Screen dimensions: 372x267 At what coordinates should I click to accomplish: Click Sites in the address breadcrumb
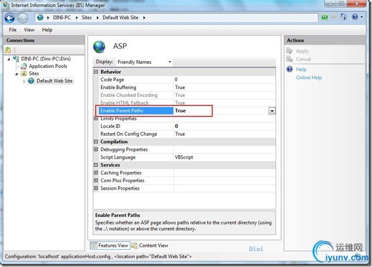pyautogui.click(x=87, y=17)
